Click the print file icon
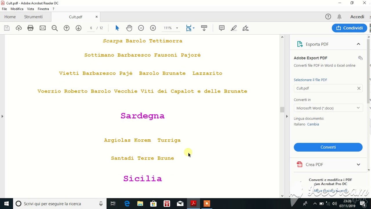 pyautogui.click(x=30, y=28)
